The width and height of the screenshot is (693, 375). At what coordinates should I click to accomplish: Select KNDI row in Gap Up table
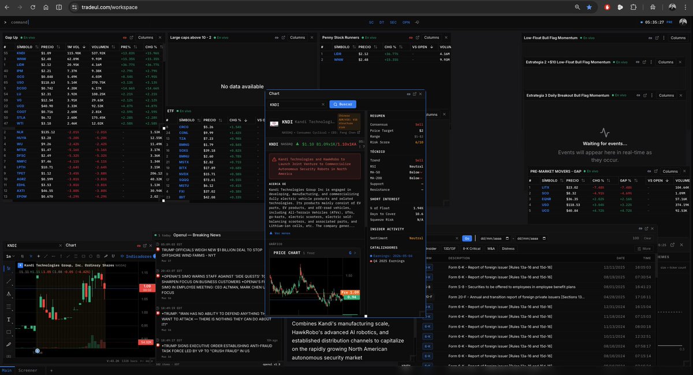click(82, 53)
